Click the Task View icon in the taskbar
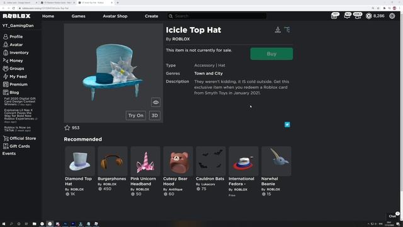Screen dimensions: 403x227 coord(26,224)
